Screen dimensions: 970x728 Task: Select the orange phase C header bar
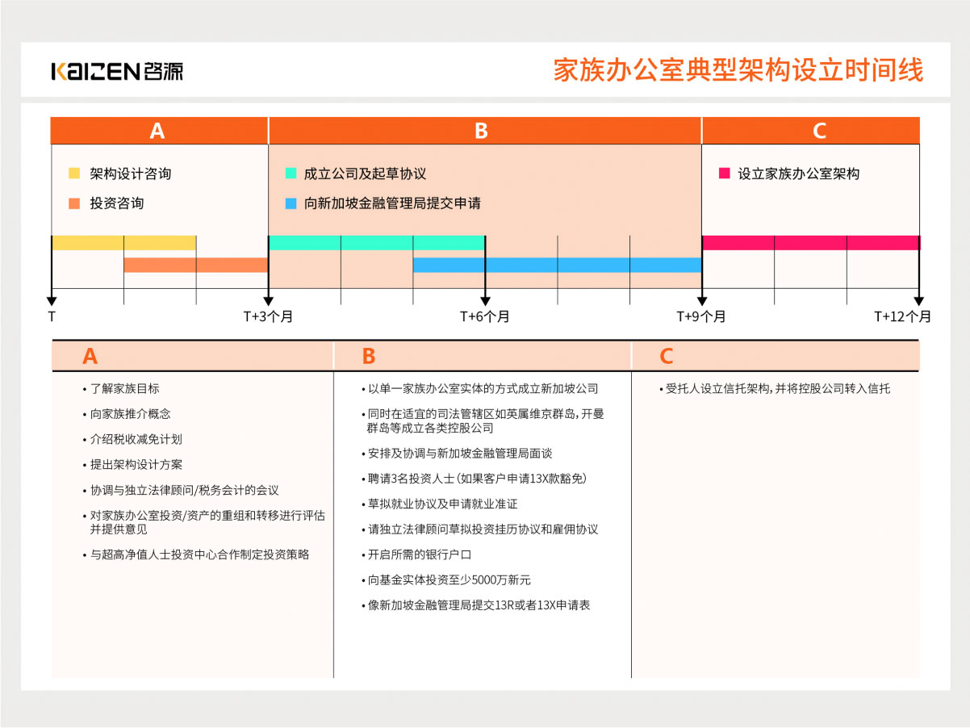810,131
